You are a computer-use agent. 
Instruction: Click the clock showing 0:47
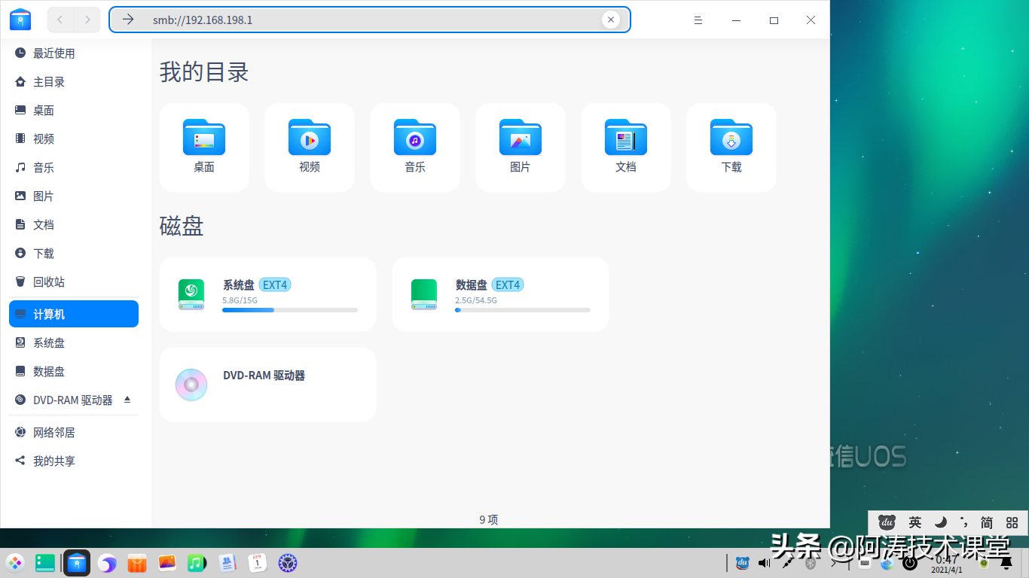[x=946, y=559]
